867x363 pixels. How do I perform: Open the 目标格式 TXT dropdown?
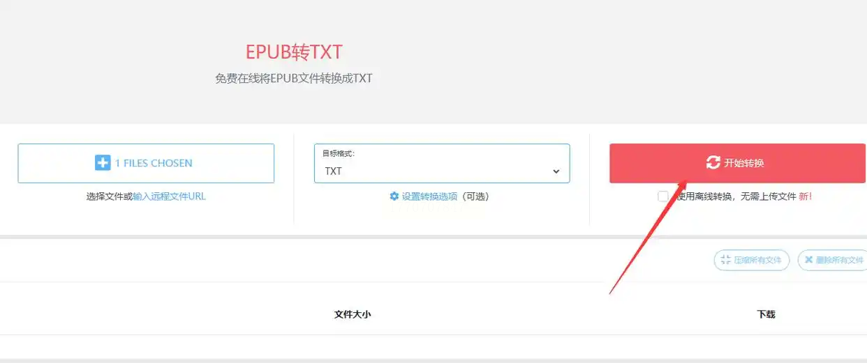tap(442, 164)
